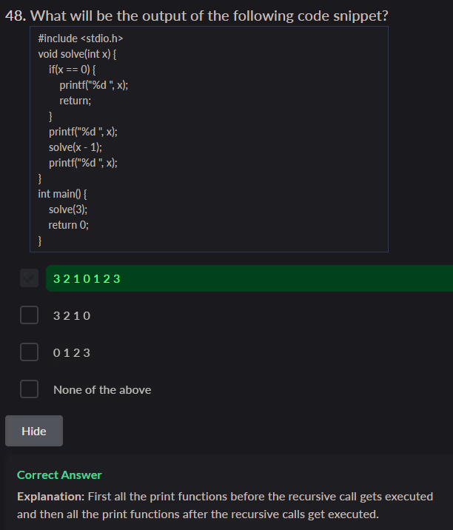This screenshot has width=453, height=530.
Task: Choose the answer text 3 2 1 0
Action: tap(72, 316)
